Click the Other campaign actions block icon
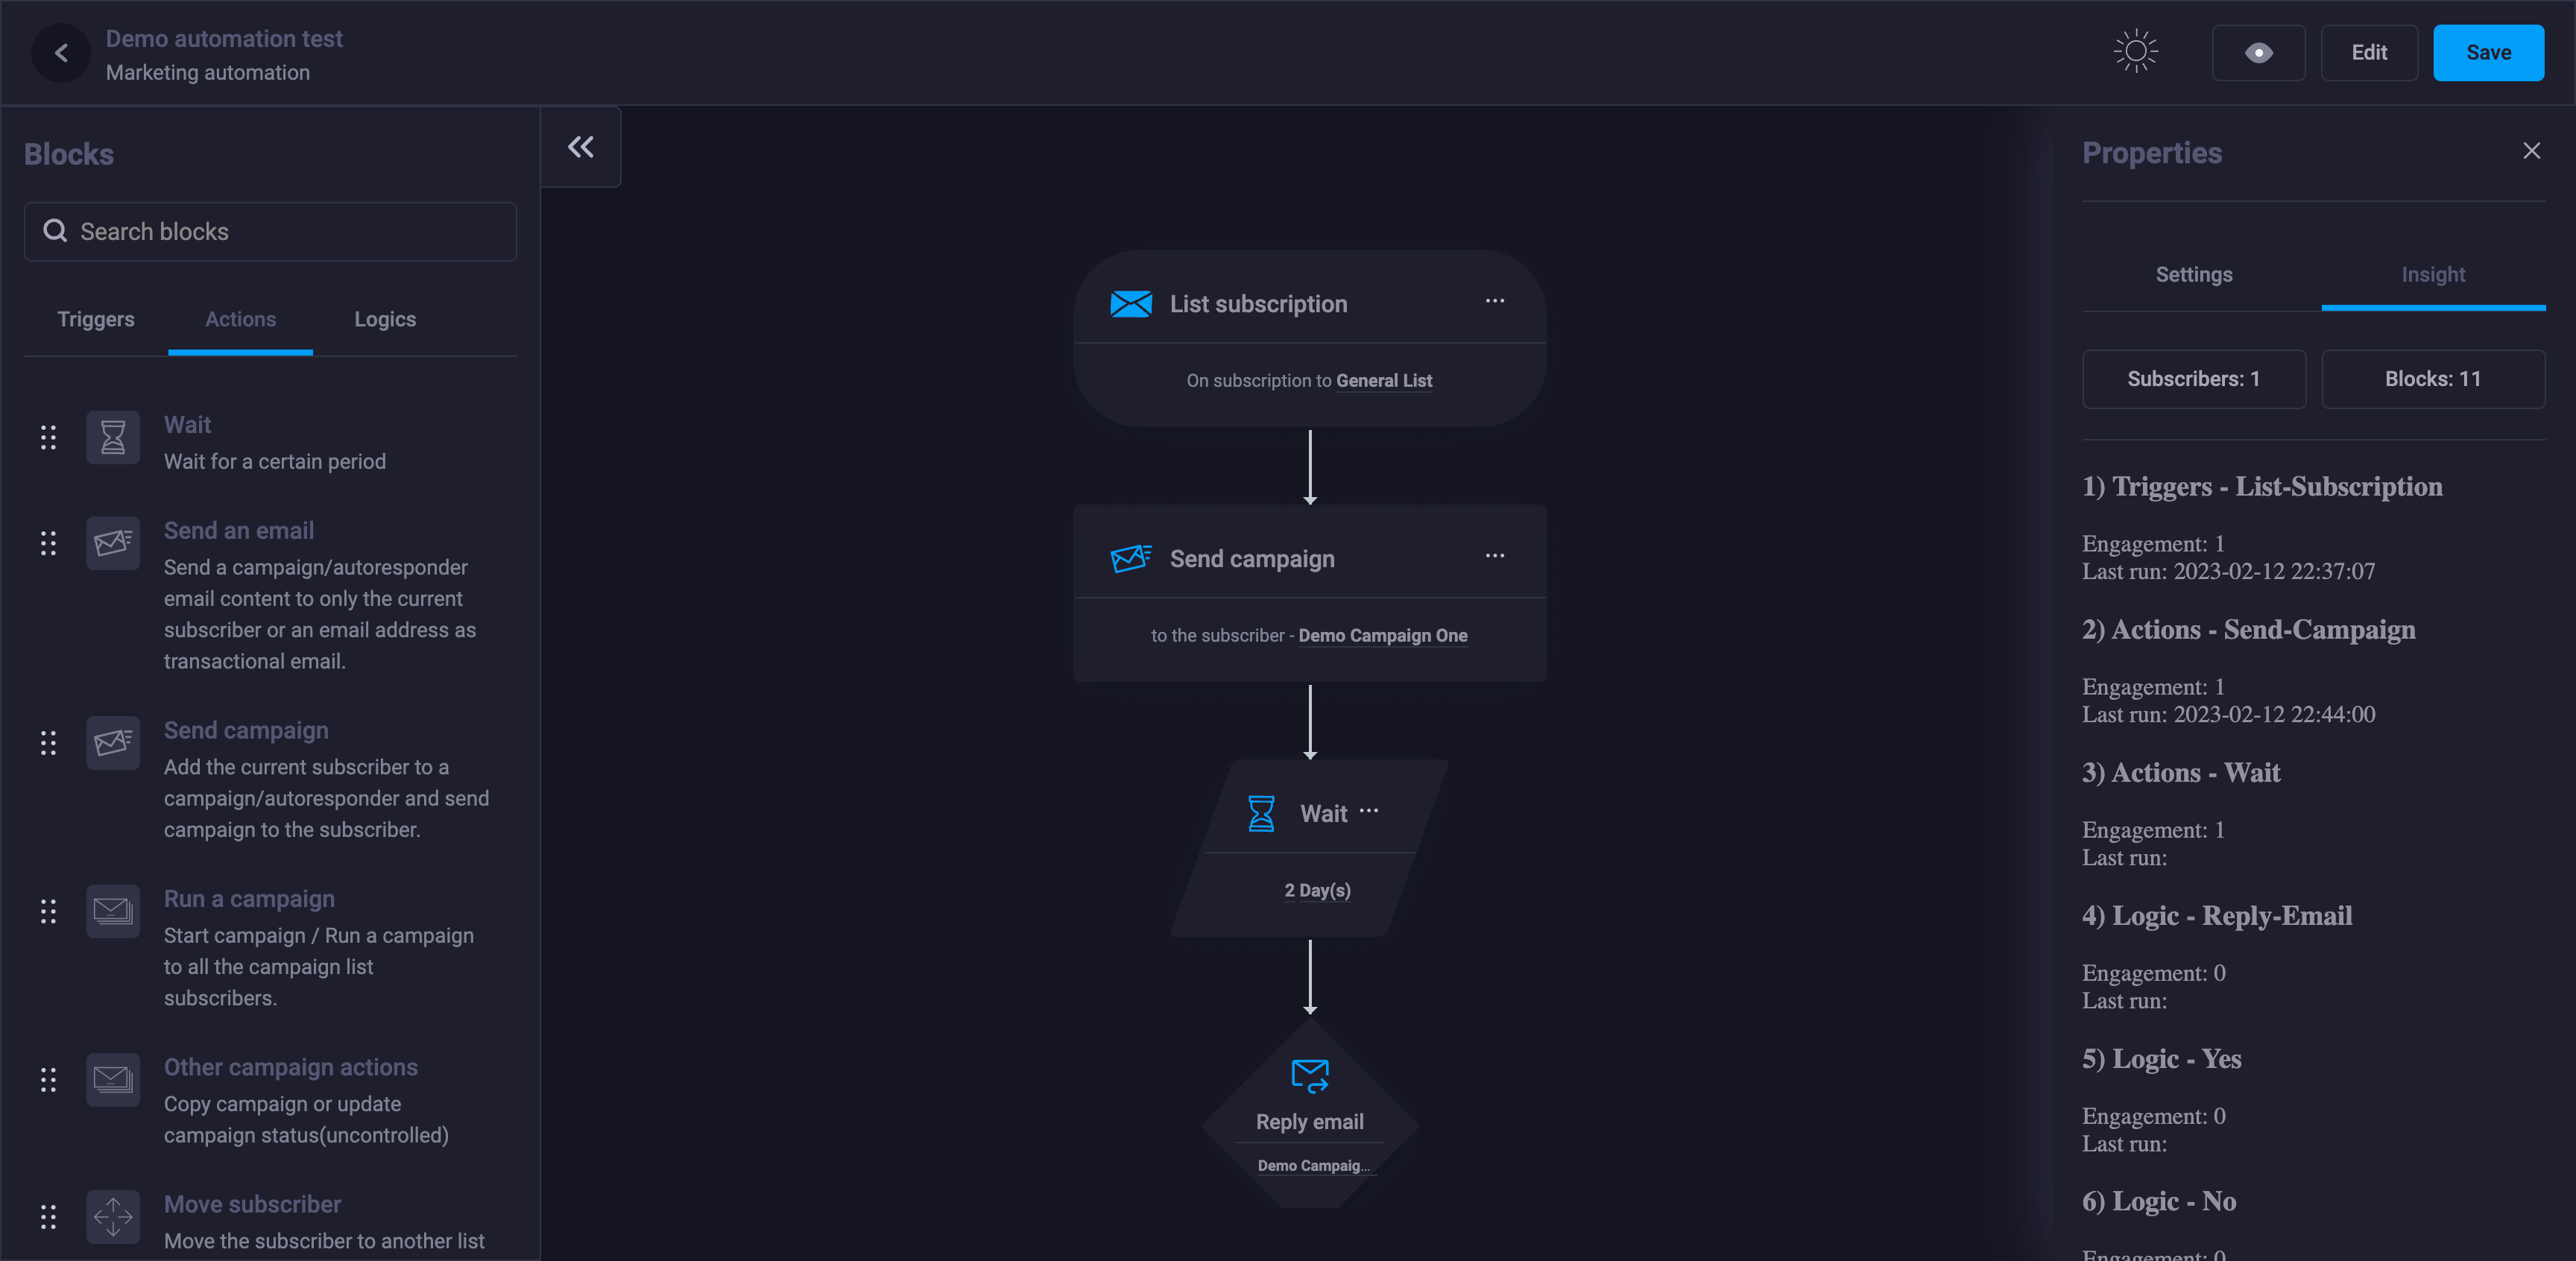Screen dimensions: 2576x1261 [x=113, y=1080]
